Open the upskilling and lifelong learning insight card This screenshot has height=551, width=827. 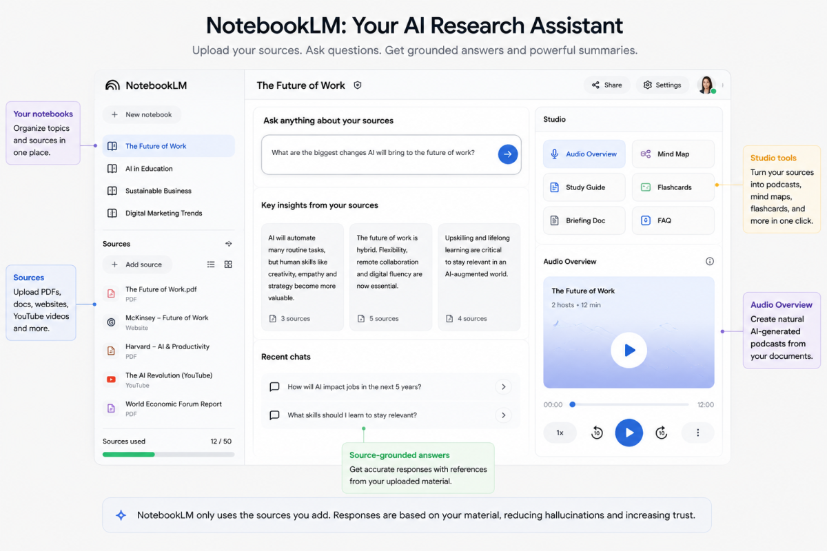(x=479, y=277)
